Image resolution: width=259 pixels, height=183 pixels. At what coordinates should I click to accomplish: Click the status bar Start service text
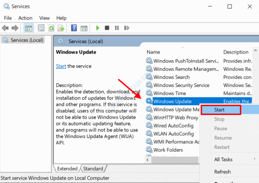tap(55, 178)
